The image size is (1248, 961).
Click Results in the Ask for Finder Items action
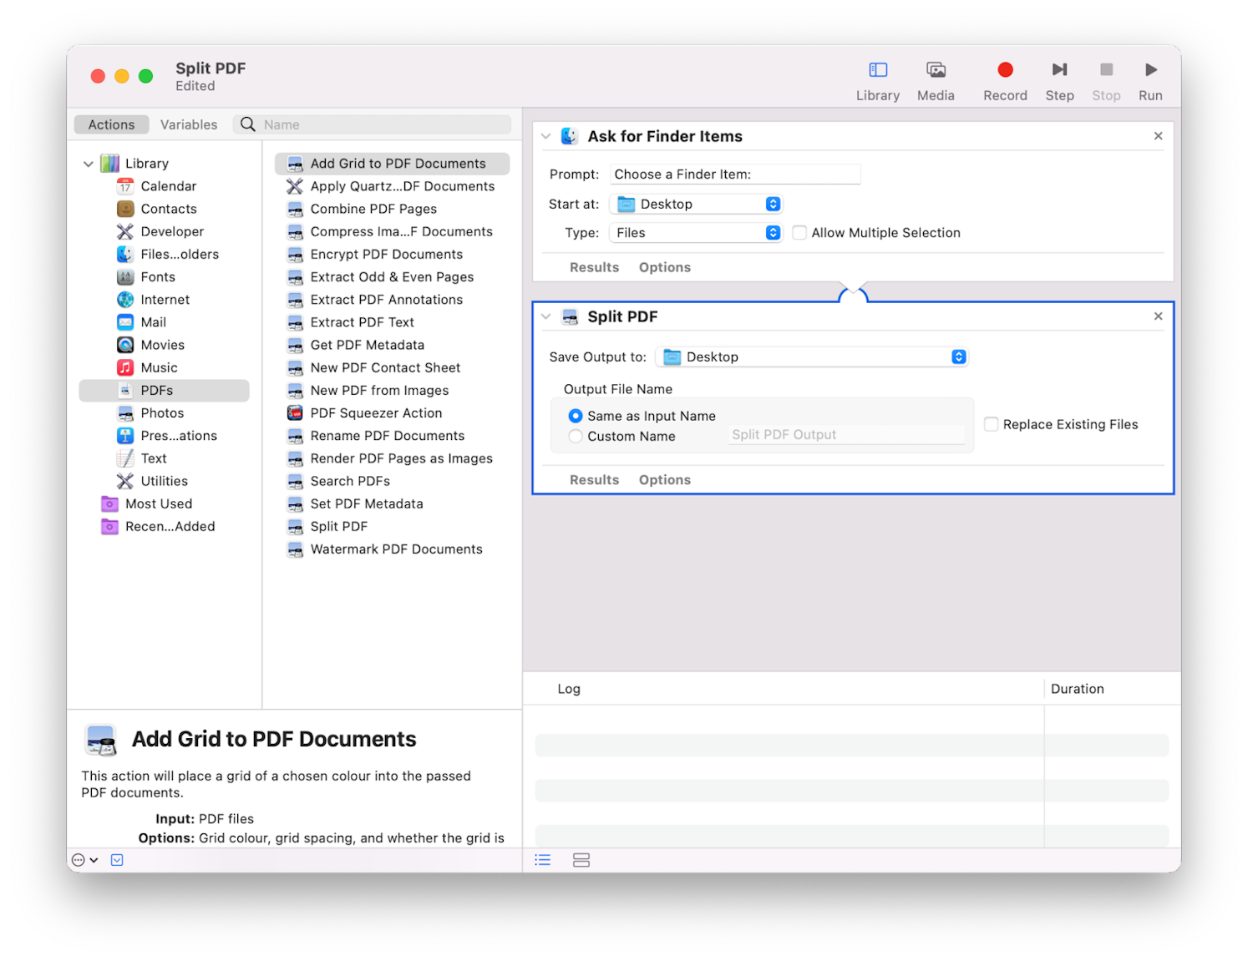594,266
